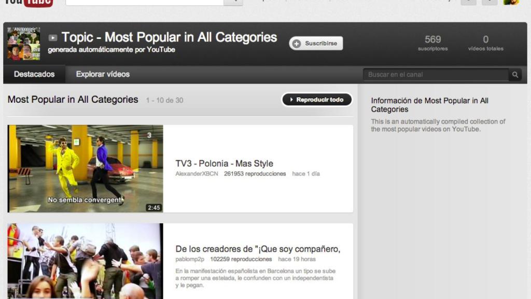Open the Barcelona manifestation video thumbnail
The height and width of the screenshot is (299, 531).
pos(86,261)
